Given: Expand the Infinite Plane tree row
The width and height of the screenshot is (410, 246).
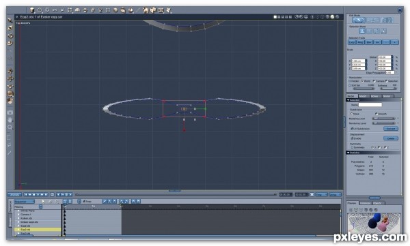Looking at the screenshot, I should (18, 211).
